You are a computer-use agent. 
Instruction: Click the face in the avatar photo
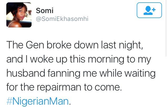point(22,14)
